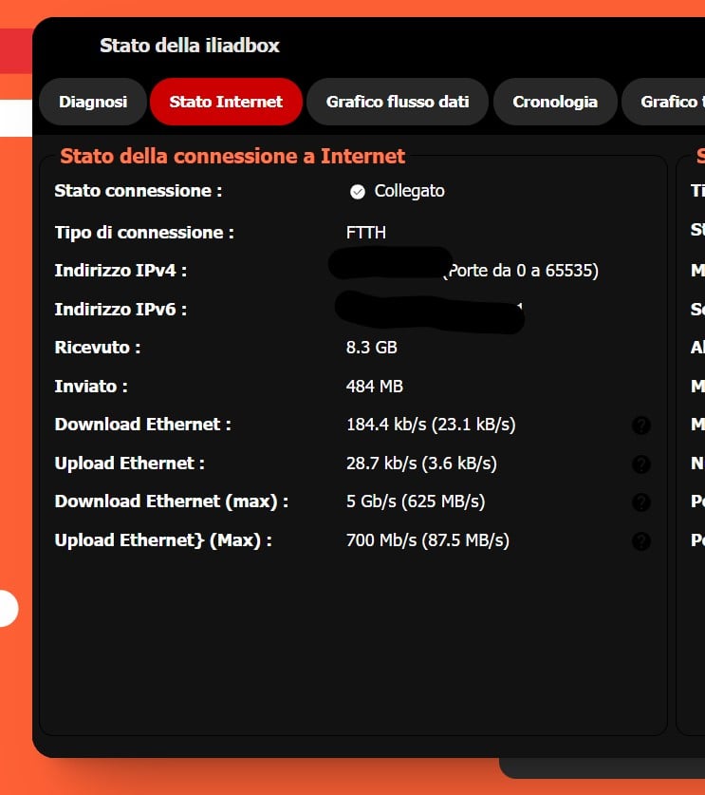This screenshot has width=705, height=795.
Task: Click the Tipo di connessione label
Action: (x=144, y=233)
